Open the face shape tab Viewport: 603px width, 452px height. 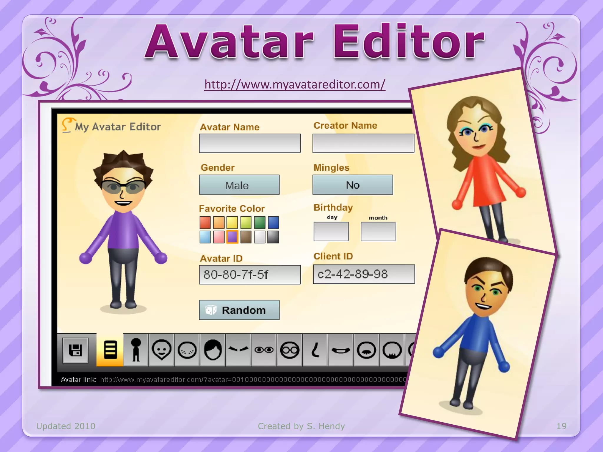click(161, 350)
